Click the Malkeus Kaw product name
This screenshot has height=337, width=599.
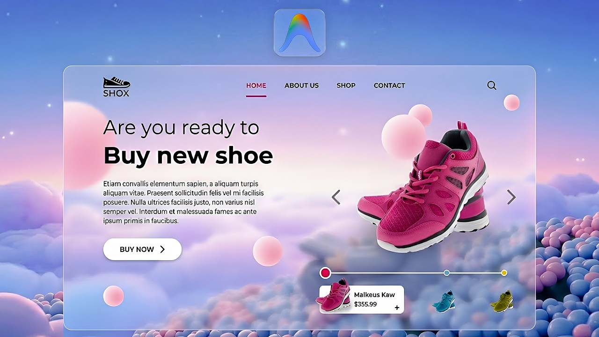(374, 295)
